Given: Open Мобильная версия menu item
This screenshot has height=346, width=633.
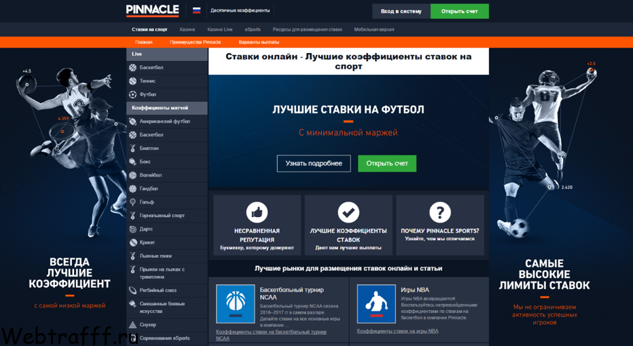Looking at the screenshot, I should tap(374, 29).
